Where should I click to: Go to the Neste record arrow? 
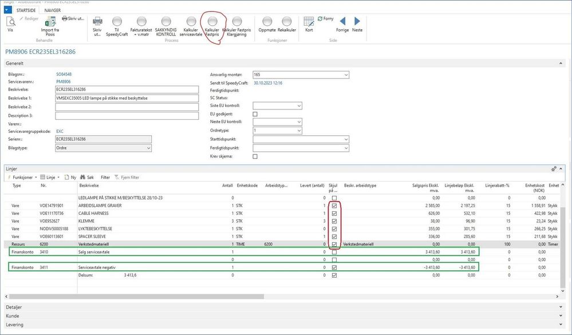357,22
